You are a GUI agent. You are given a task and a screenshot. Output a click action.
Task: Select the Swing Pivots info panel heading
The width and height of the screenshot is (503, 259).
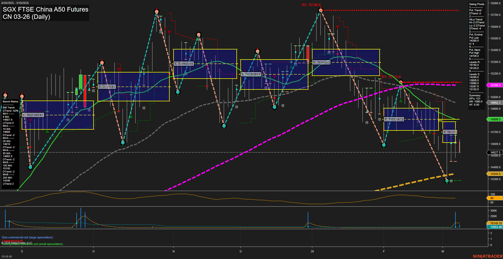pyautogui.click(x=477, y=4)
